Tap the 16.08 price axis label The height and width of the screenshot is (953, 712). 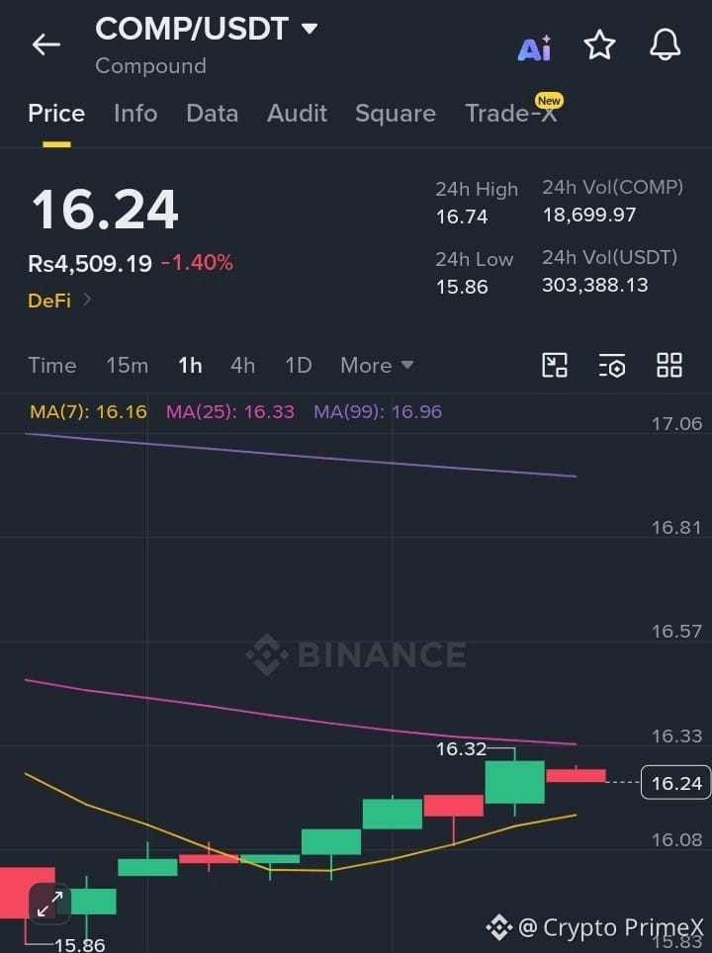(x=676, y=839)
